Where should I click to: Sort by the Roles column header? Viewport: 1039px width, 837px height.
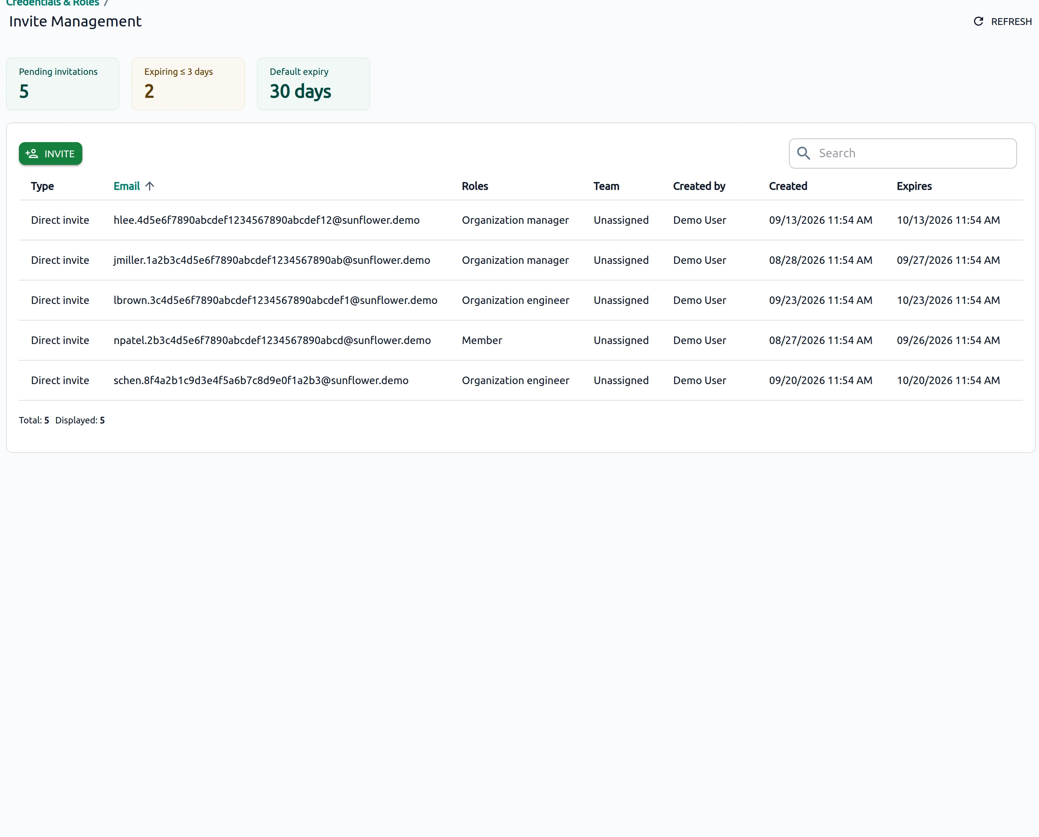475,186
